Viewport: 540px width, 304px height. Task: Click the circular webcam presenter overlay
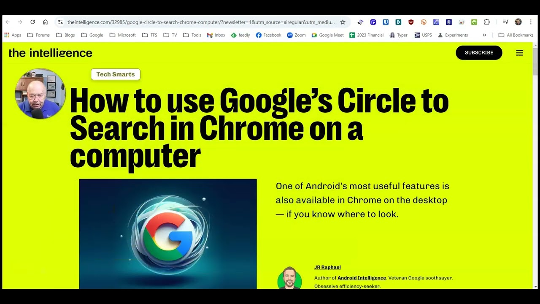coord(40,93)
